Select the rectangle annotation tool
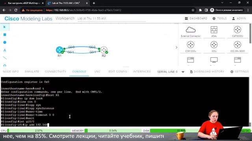Viewport: 252px width, 141px height. (x=5, y=35)
